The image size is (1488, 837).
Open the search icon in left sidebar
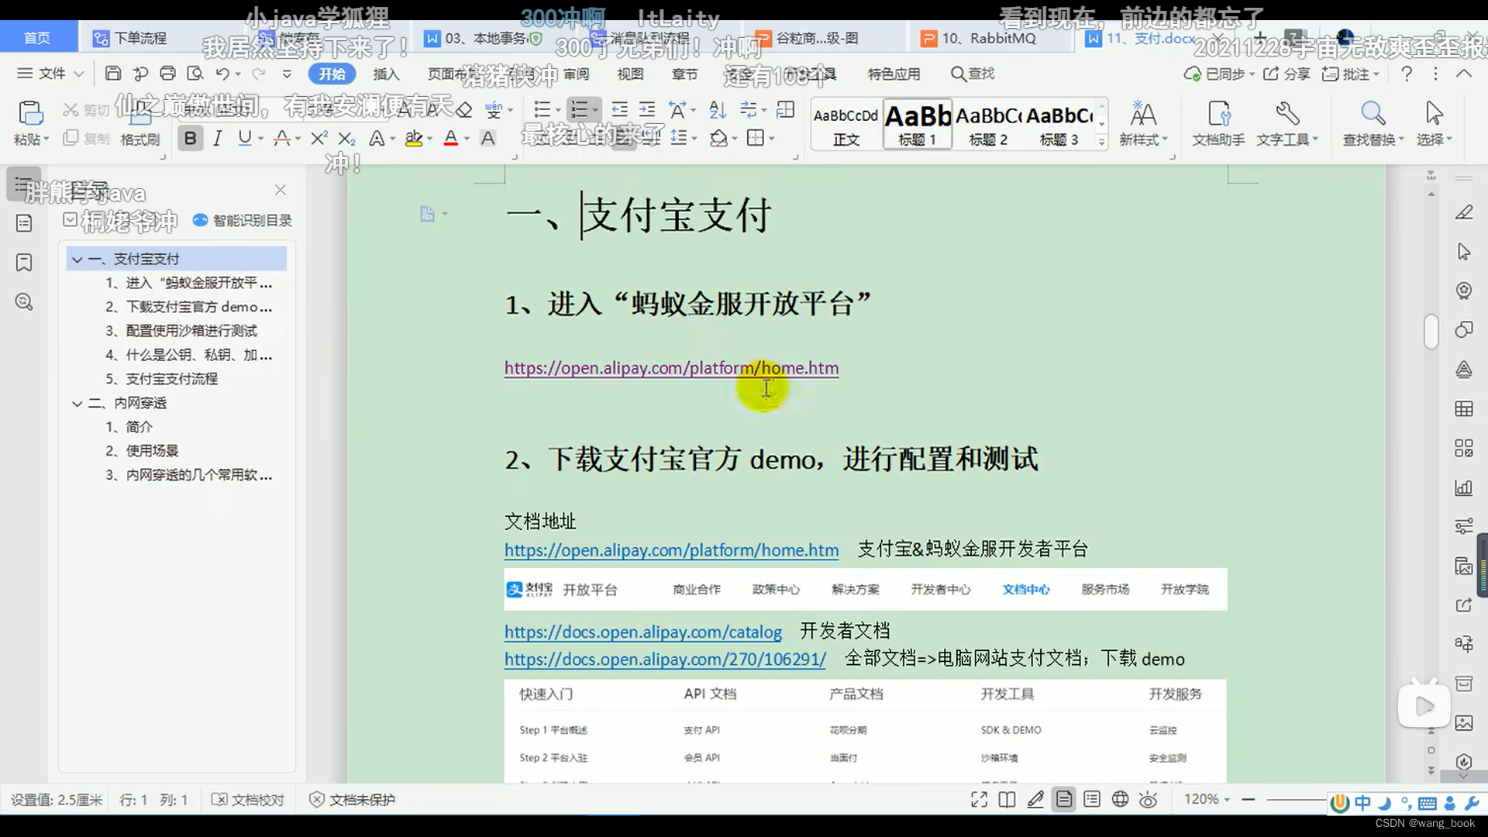[x=24, y=302]
